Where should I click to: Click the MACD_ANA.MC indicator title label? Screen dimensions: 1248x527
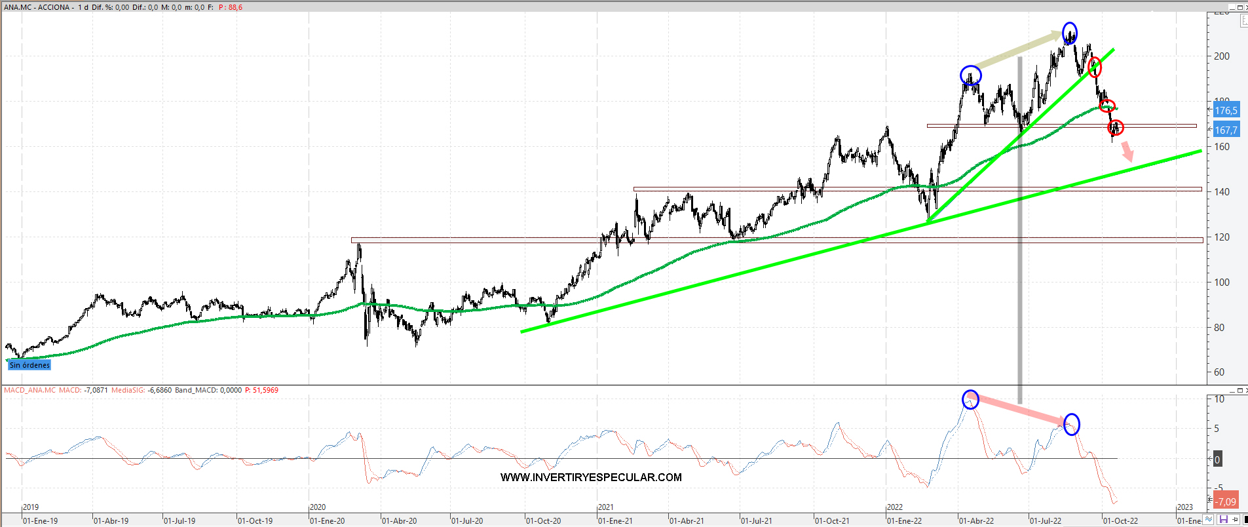pos(30,390)
